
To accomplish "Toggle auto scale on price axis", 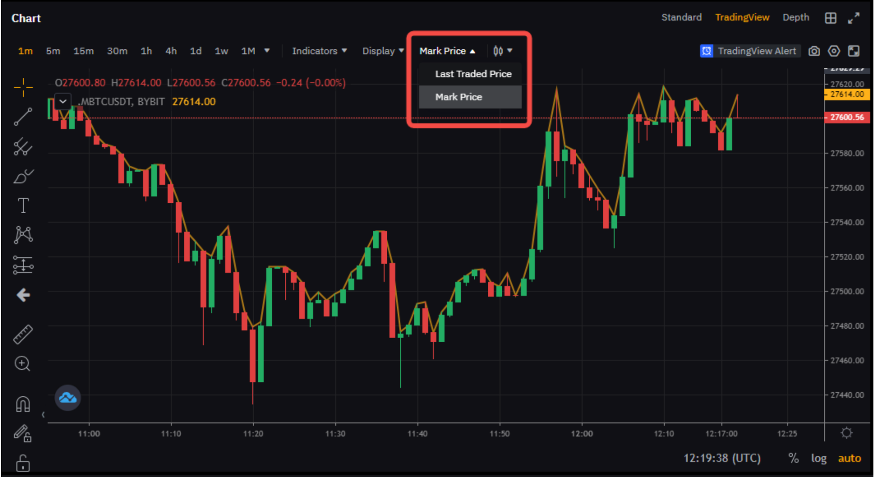I will pos(849,458).
